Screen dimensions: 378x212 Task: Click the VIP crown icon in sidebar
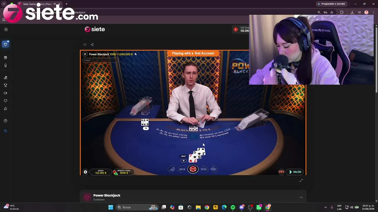click(6, 44)
